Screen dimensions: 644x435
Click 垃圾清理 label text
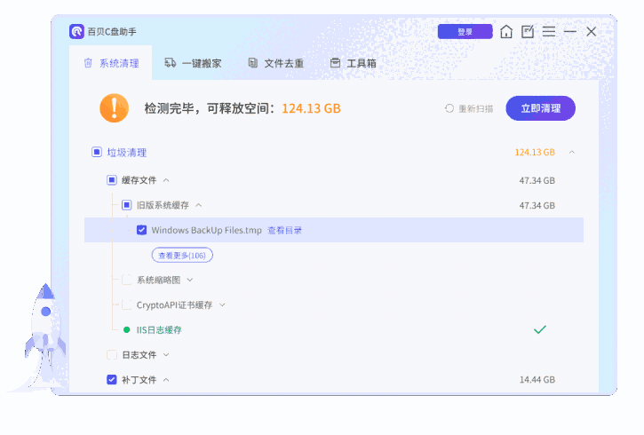coord(127,153)
